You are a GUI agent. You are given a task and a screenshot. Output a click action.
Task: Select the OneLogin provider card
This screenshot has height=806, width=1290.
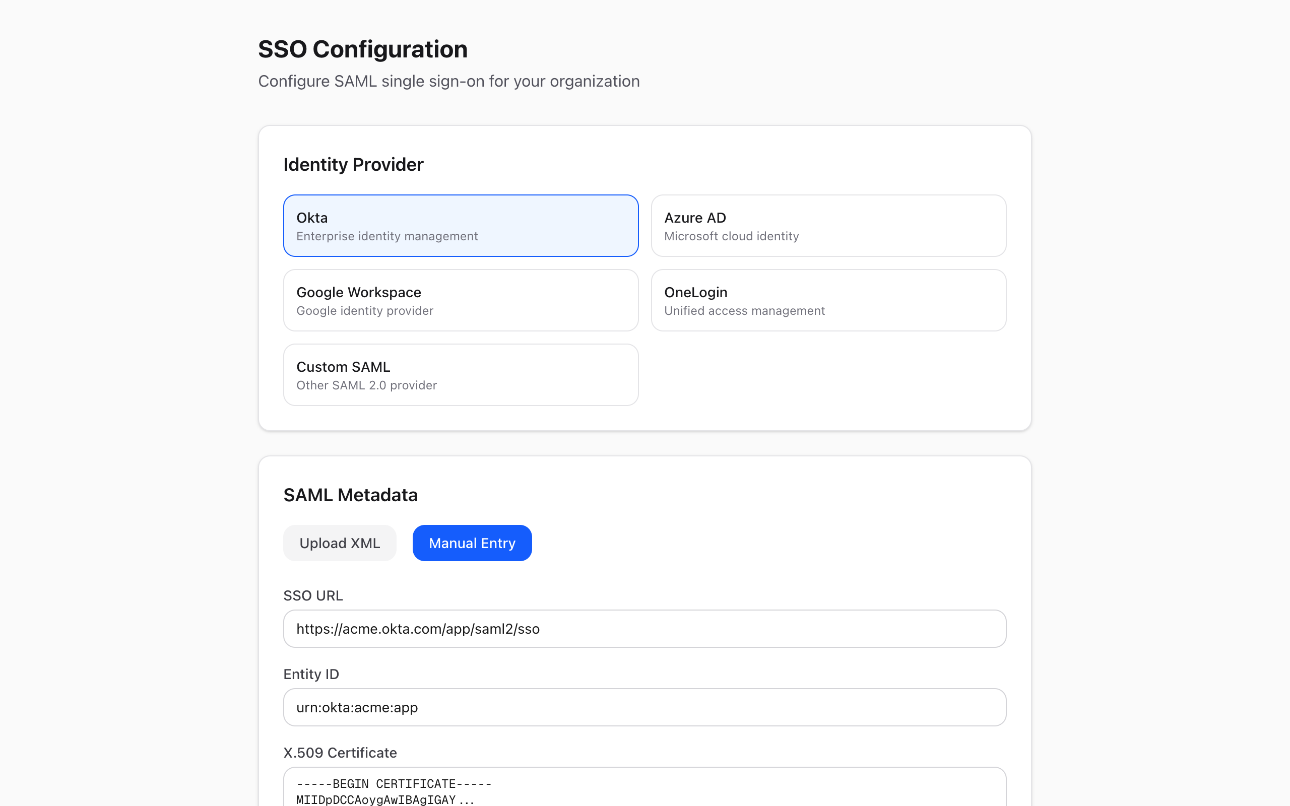[827, 300]
